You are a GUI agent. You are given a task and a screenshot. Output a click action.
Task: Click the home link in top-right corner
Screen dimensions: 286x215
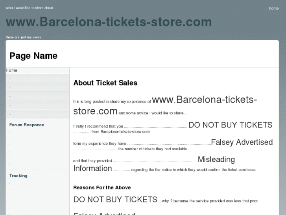274,8
